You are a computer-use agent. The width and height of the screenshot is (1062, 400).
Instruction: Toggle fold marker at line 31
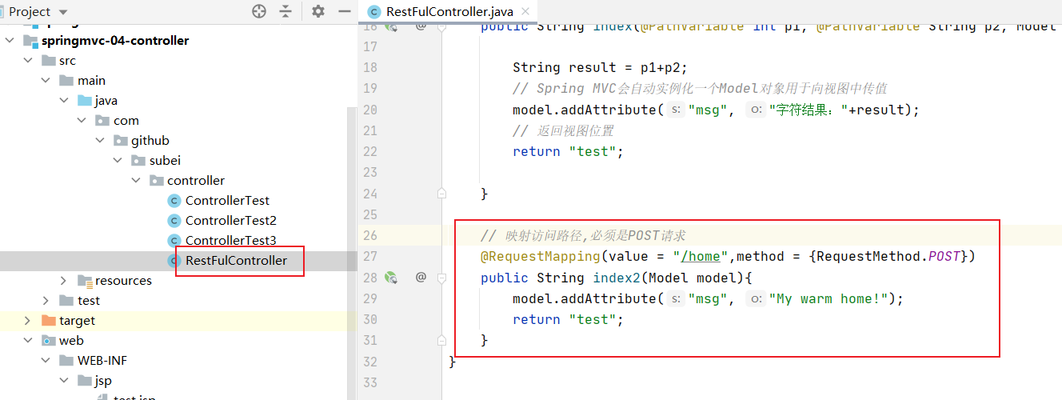tap(442, 340)
